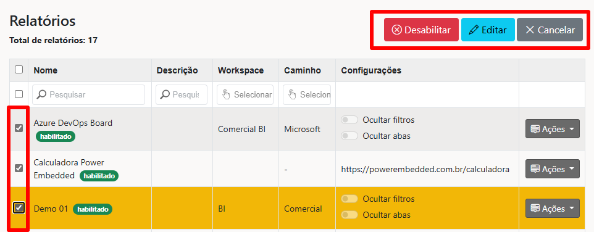Open Ações dropdown for Calculadora Power Embedded
This screenshot has height=232, width=594.
553,169
